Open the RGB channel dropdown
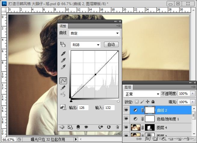The width and height of the screenshot is (197, 143). [x=86, y=45]
